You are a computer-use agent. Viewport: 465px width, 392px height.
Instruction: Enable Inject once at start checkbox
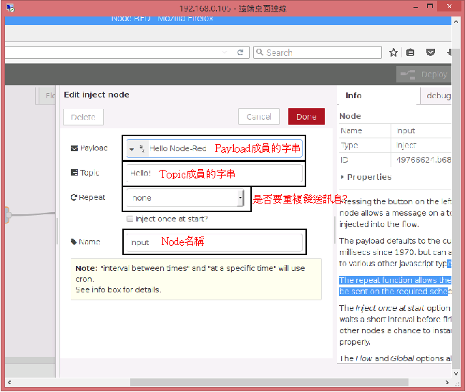(x=129, y=219)
